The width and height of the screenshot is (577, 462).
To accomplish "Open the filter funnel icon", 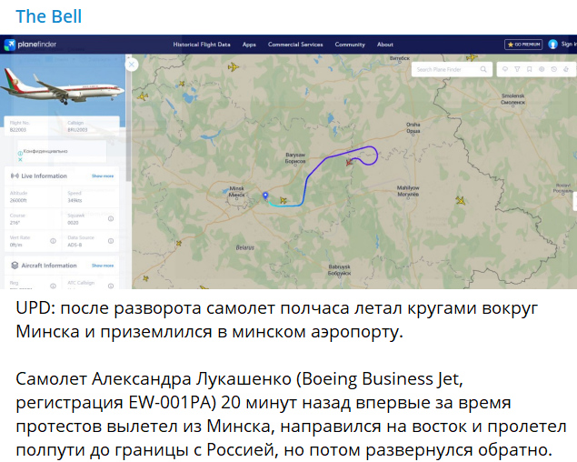I will click(517, 69).
